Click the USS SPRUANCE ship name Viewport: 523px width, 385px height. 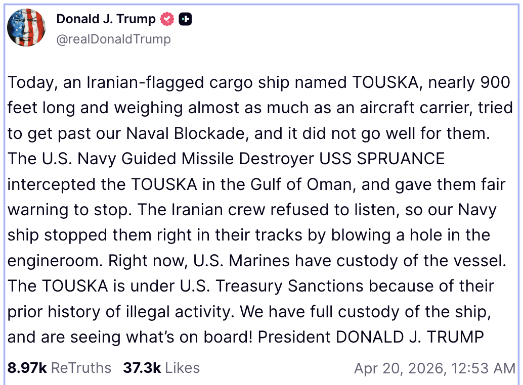coord(382,159)
